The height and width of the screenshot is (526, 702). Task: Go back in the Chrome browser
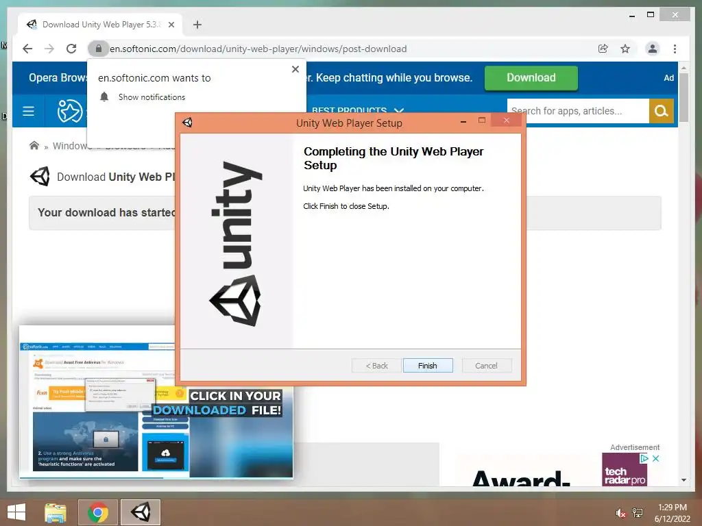27,49
